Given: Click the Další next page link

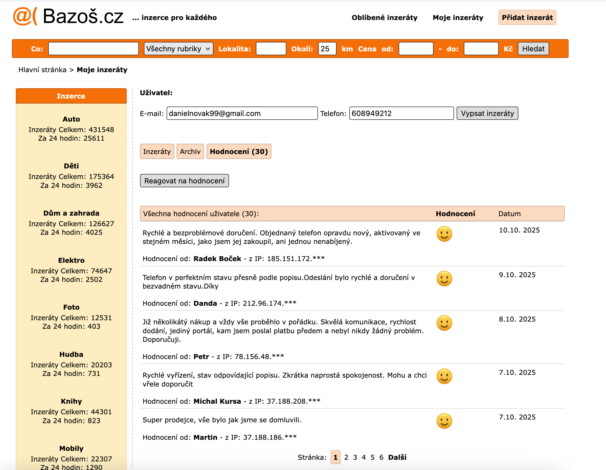Looking at the screenshot, I should (397, 457).
